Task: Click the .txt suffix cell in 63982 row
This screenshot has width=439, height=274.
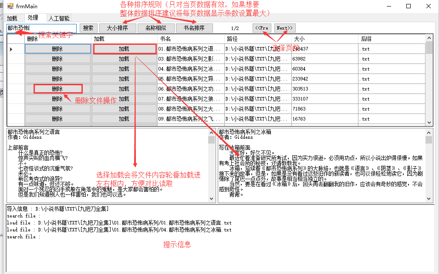Action: (x=392, y=59)
